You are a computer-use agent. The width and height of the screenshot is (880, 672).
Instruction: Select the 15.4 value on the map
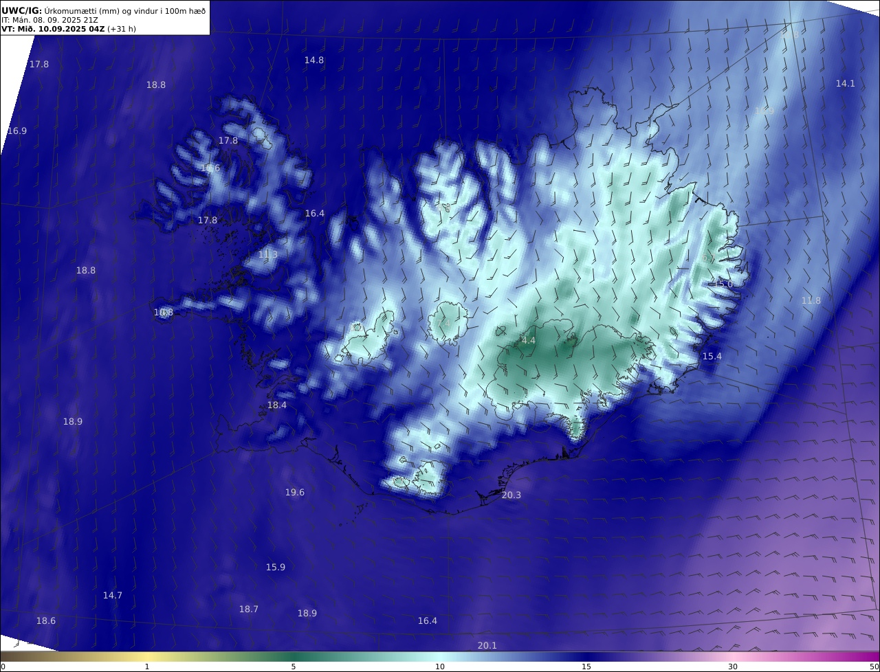tap(712, 357)
